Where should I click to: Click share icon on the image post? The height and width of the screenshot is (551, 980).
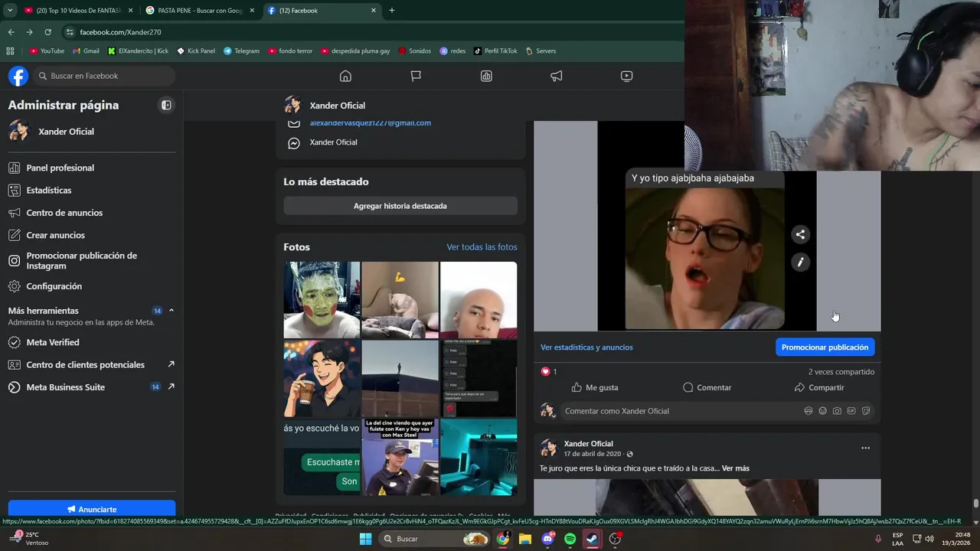coord(800,235)
